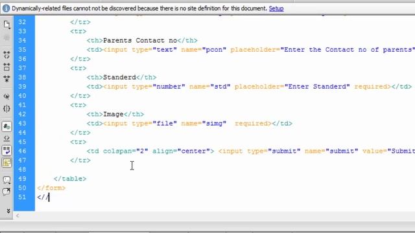Toggle the Line Numbers button
Image resolution: width=415 pixels, height=233 pixels.
pos(6,127)
